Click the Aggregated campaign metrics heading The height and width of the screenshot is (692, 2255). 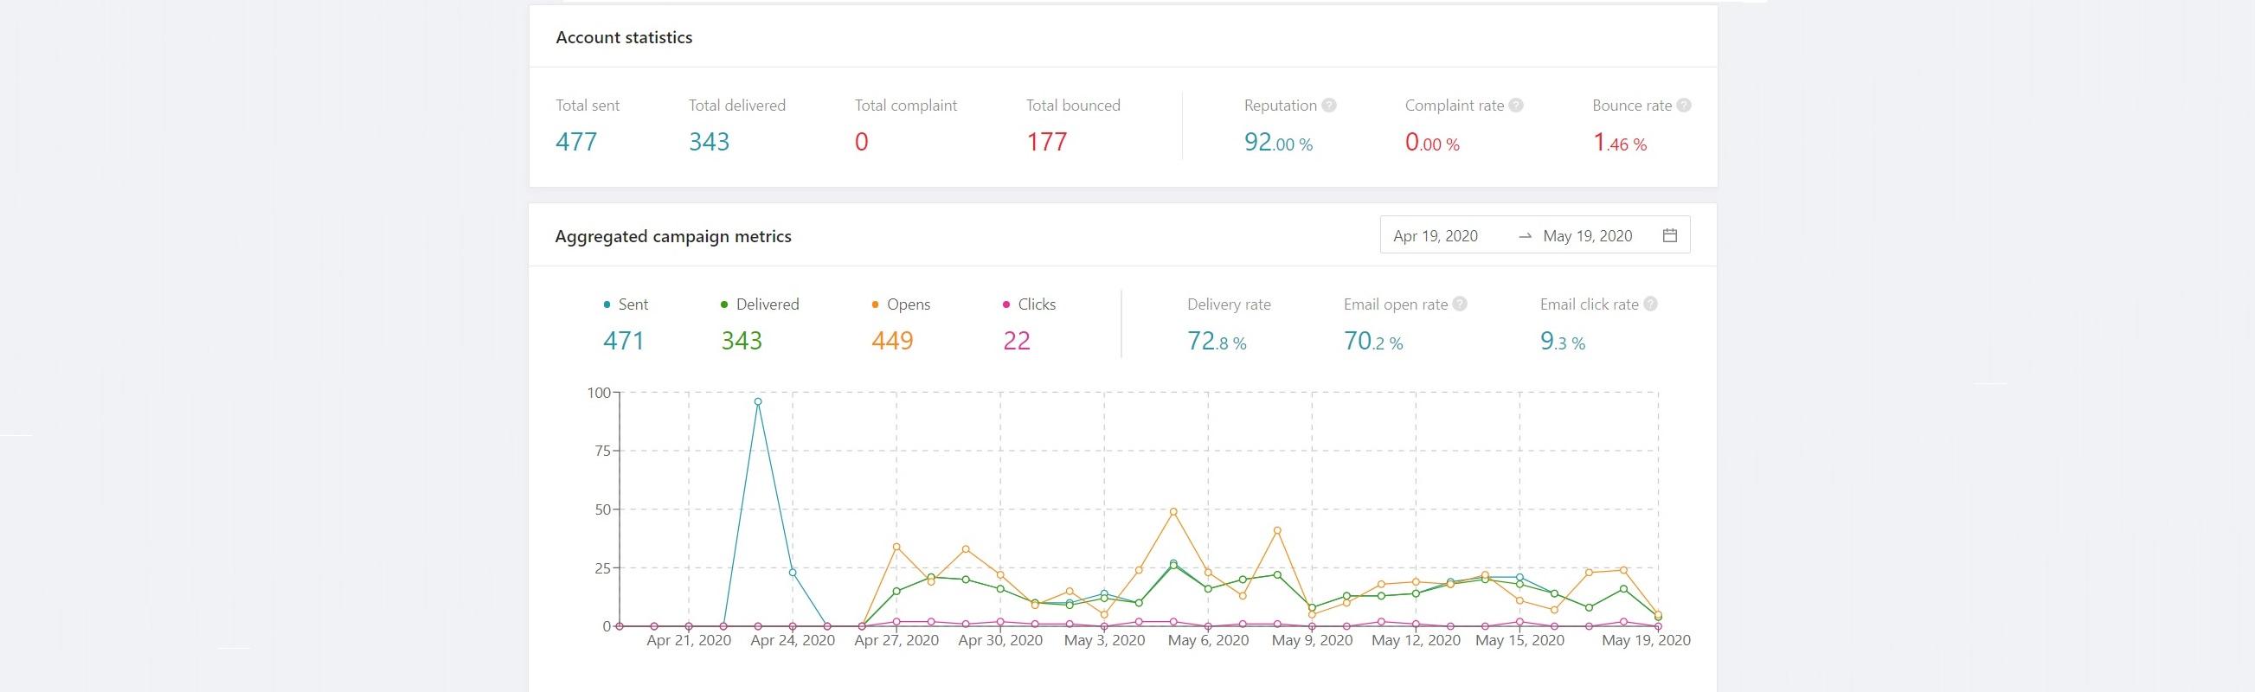(673, 236)
